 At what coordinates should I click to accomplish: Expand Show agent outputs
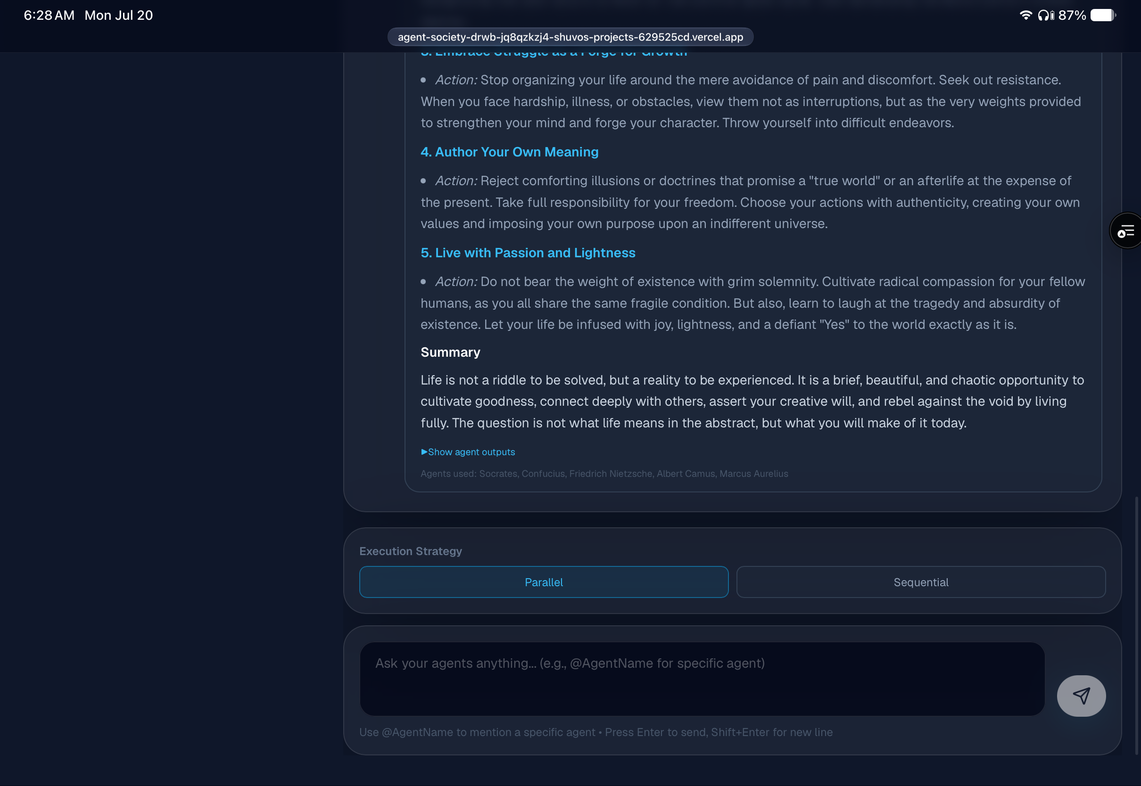pyautogui.click(x=468, y=451)
